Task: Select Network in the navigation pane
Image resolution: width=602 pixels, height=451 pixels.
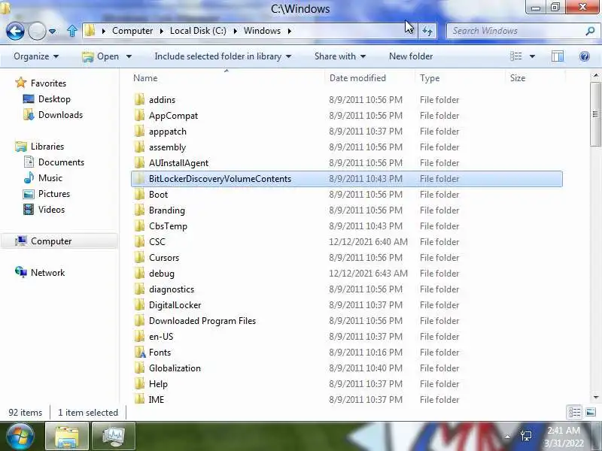Action: [40, 272]
